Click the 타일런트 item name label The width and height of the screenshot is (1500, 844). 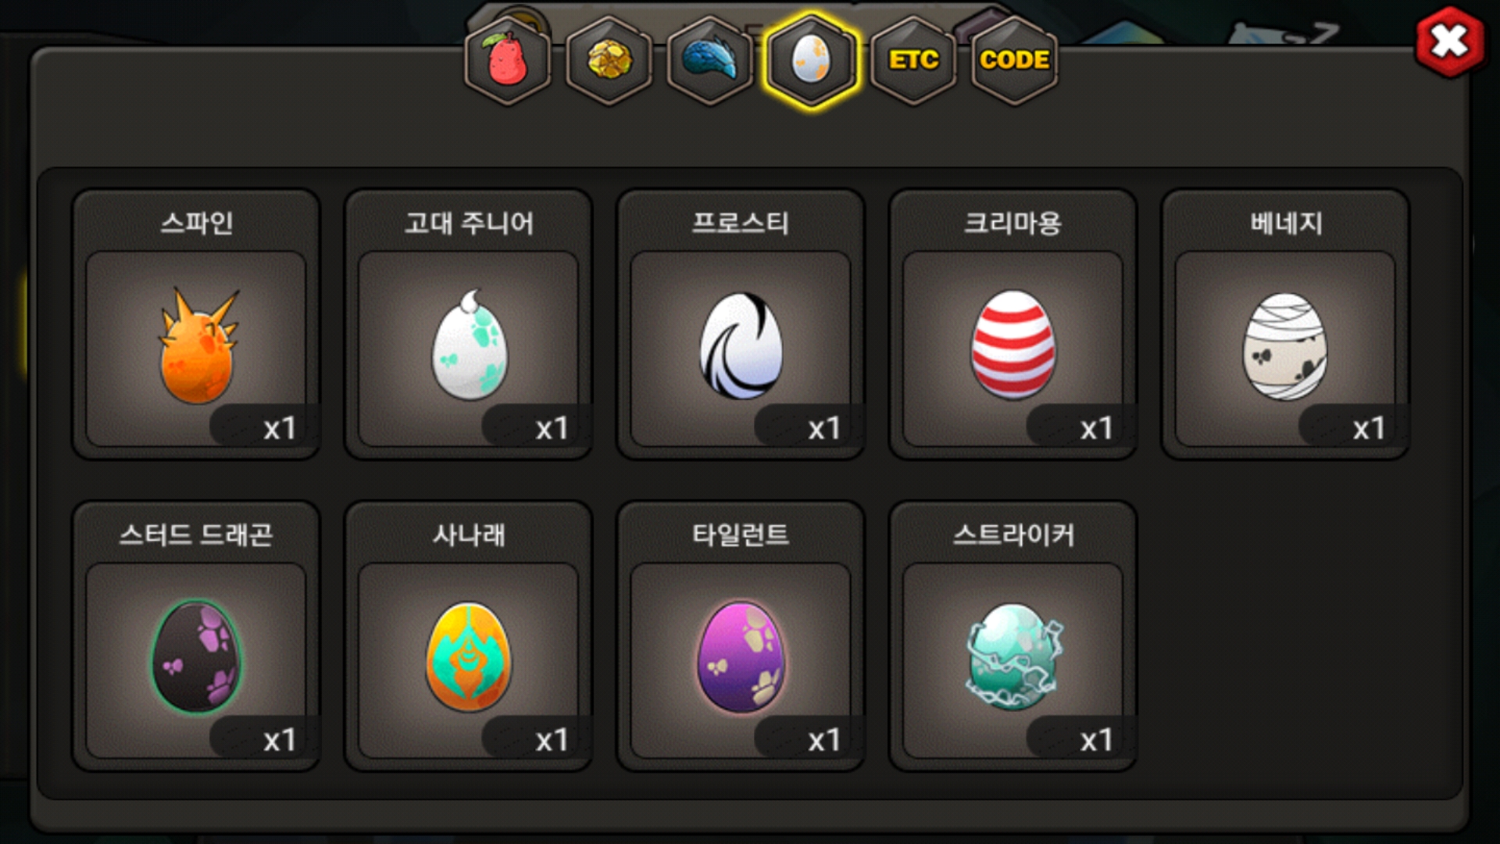pyautogui.click(x=741, y=535)
